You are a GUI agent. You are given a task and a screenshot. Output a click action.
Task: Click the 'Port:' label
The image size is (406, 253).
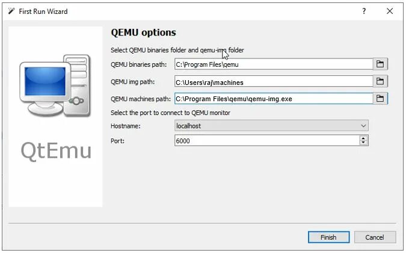(x=117, y=141)
